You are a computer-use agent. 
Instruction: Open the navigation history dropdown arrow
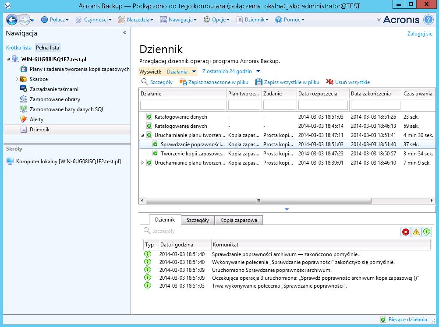point(32,20)
